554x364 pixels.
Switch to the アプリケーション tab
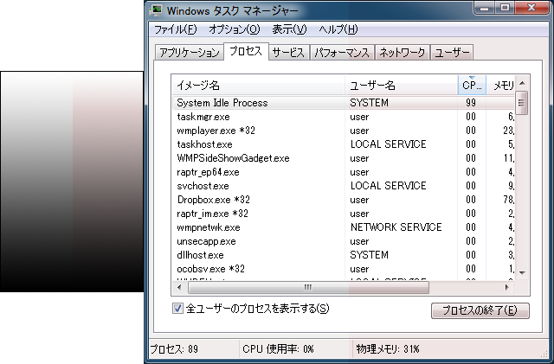coord(188,53)
